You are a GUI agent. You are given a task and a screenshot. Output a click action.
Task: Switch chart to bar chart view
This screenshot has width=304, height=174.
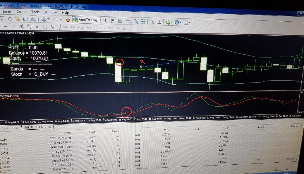pos(105,21)
